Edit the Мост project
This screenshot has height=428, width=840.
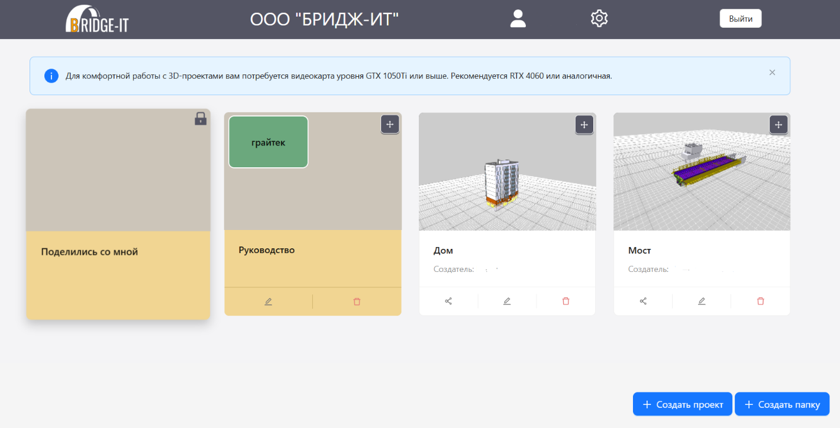coord(702,301)
